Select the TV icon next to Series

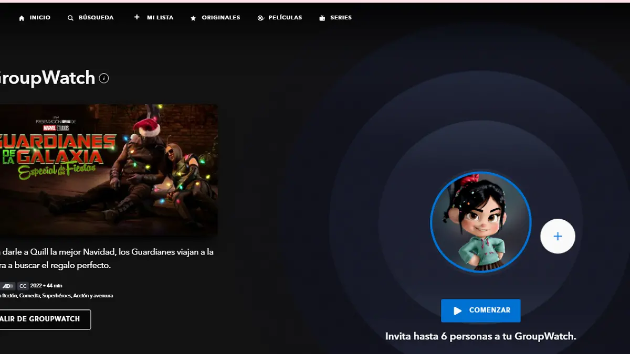322,17
